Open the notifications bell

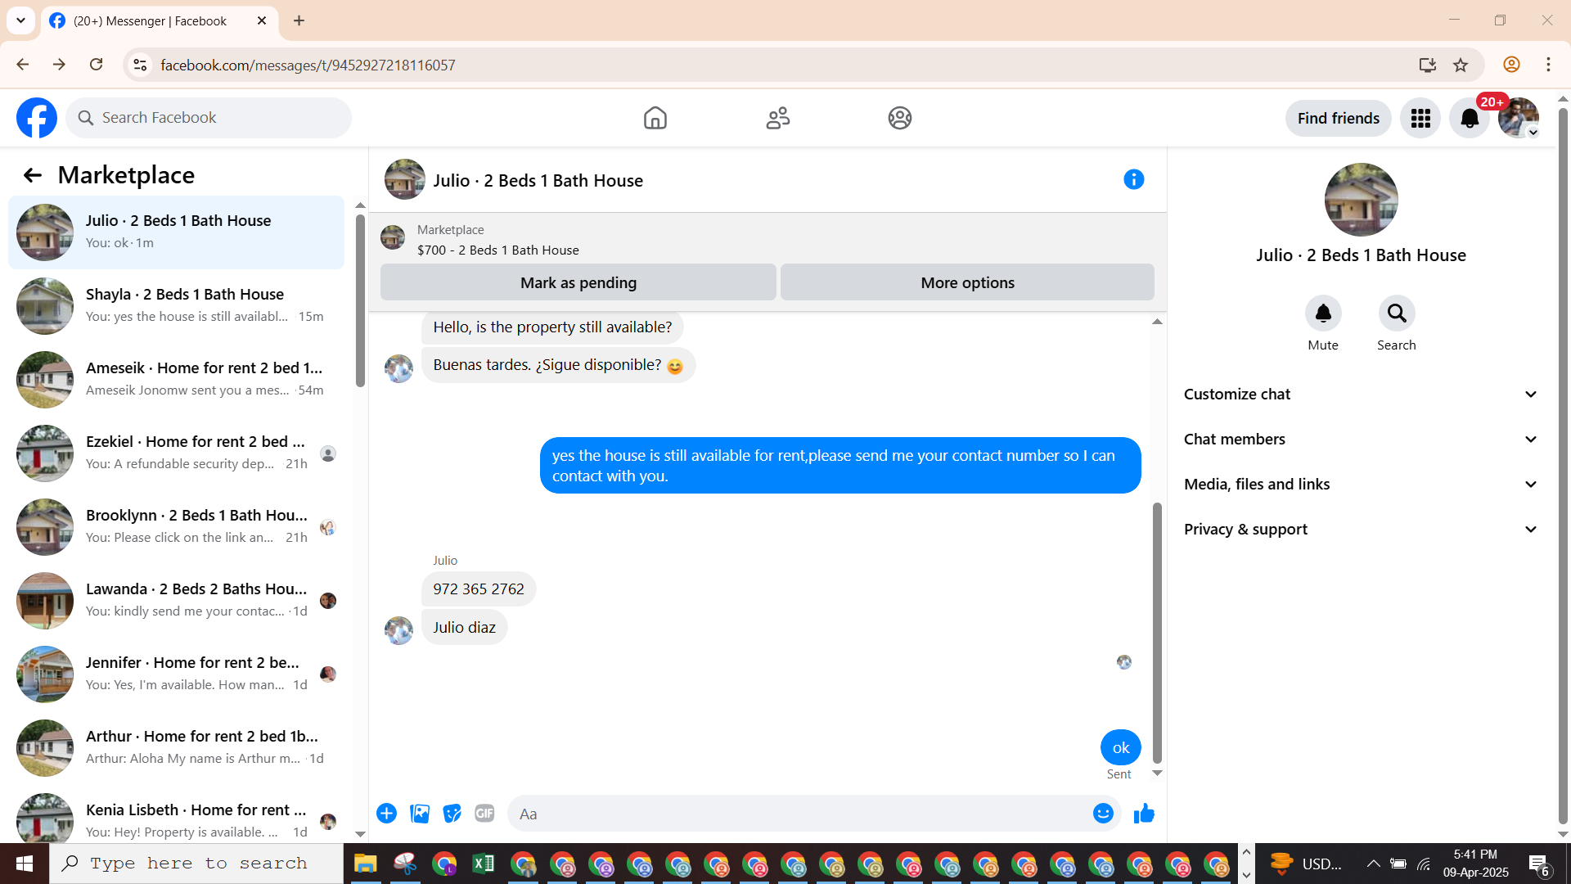1470,119
